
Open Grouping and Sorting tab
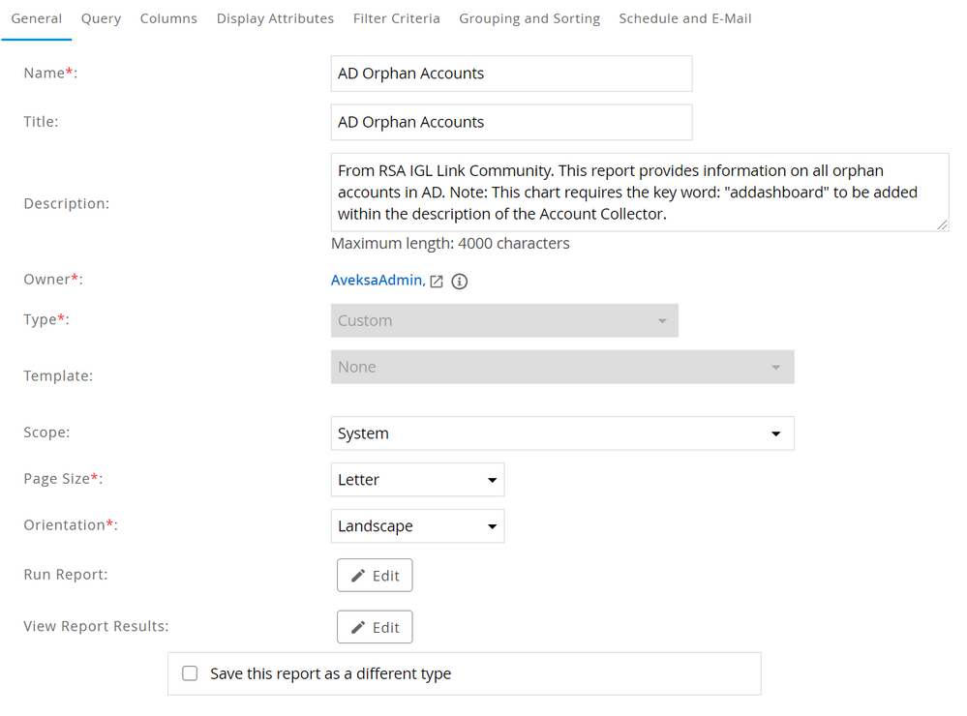click(529, 18)
